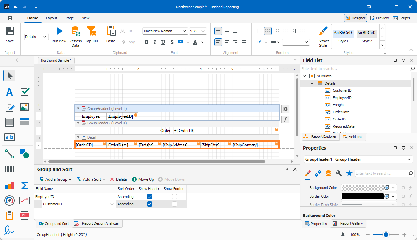Collapse the Details node in Field List

312,83
